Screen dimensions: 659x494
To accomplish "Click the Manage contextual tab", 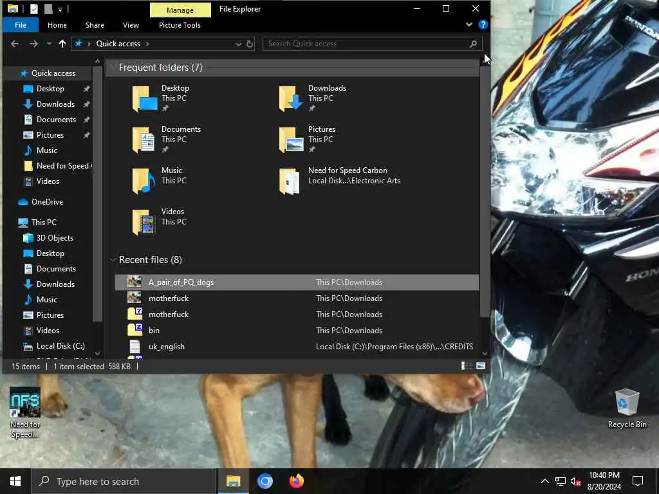I will (x=180, y=10).
